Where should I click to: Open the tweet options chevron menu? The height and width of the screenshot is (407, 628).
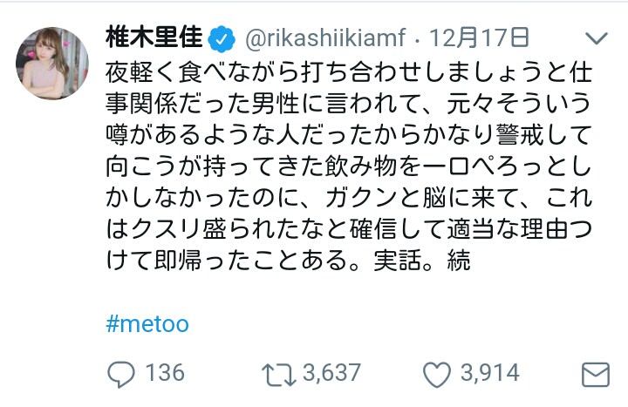(x=596, y=38)
